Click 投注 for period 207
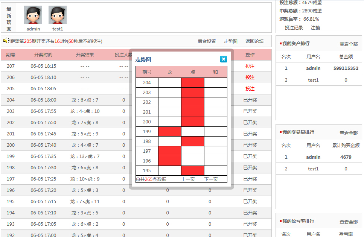 [250, 66]
